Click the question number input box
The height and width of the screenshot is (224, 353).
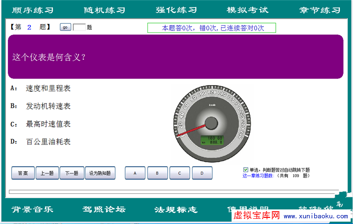tap(79, 27)
